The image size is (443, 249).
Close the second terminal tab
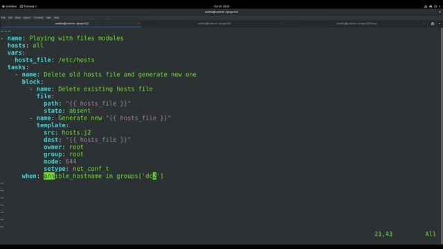(x=281, y=24)
